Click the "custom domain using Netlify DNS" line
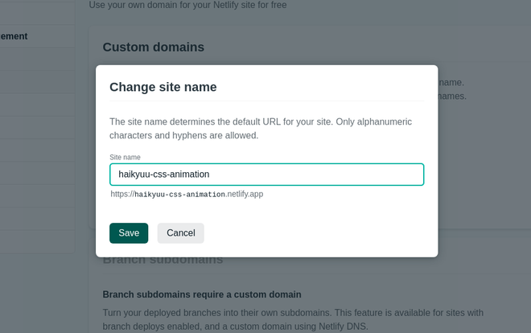The image size is (531, 333). (x=282, y=327)
